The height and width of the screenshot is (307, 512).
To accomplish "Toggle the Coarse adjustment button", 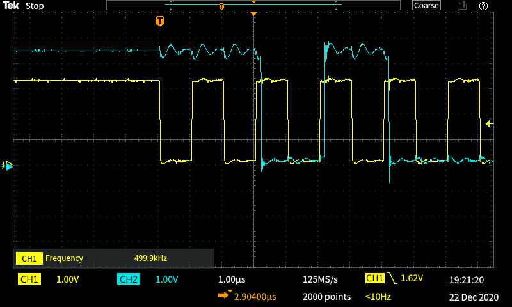I will tap(426, 6).
